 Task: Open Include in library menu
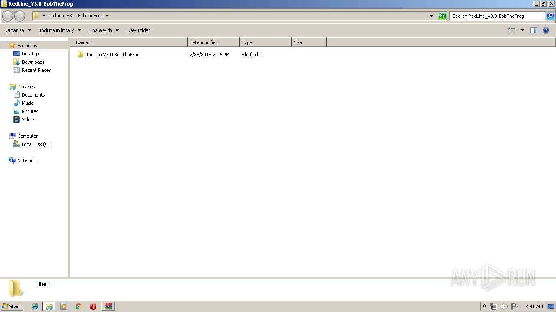(x=60, y=30)
